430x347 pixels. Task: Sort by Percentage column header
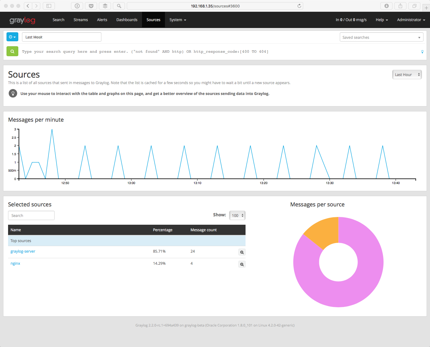click(163, 230)
